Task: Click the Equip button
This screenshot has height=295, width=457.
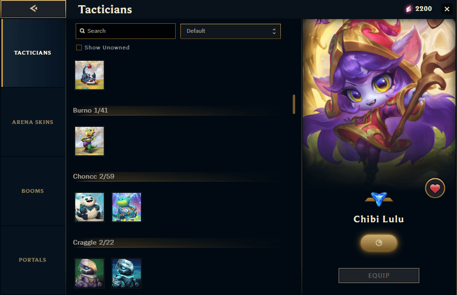Action: 378,276
